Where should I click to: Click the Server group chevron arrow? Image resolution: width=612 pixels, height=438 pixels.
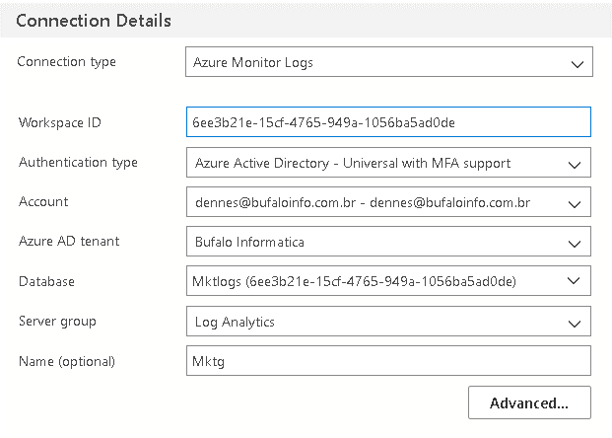[575, 324]
